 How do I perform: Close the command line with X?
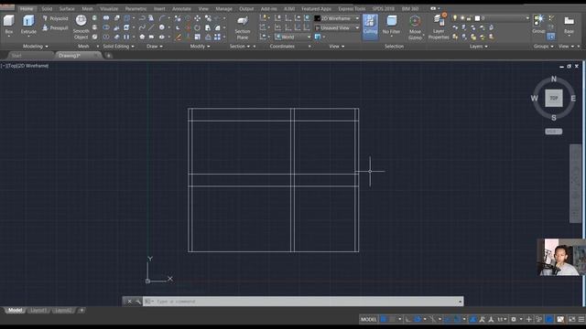[129, 302]
